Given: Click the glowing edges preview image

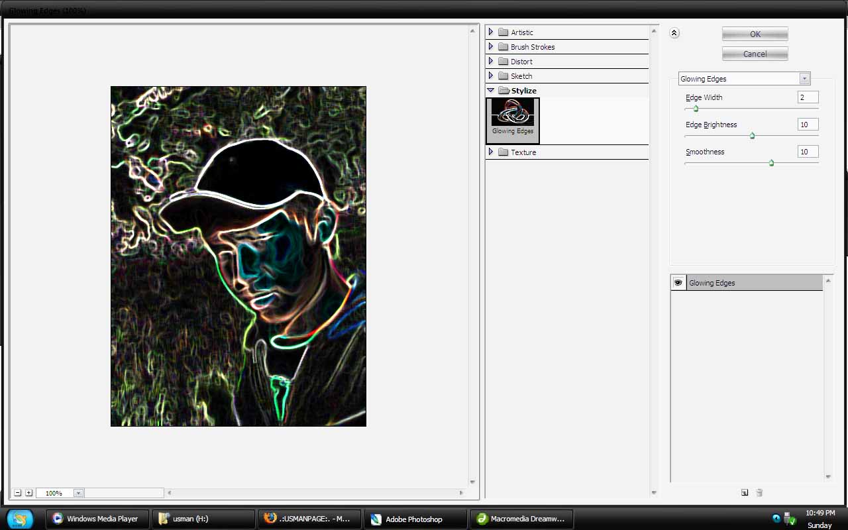Looking at the screenshot, I should point(238,256).
